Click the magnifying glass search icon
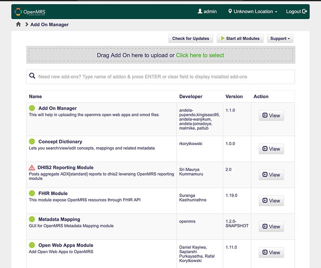This screenshot has width=321, height=268. [32, 76]
